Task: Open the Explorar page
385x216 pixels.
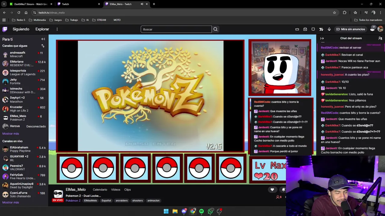Action: point(42,29)
